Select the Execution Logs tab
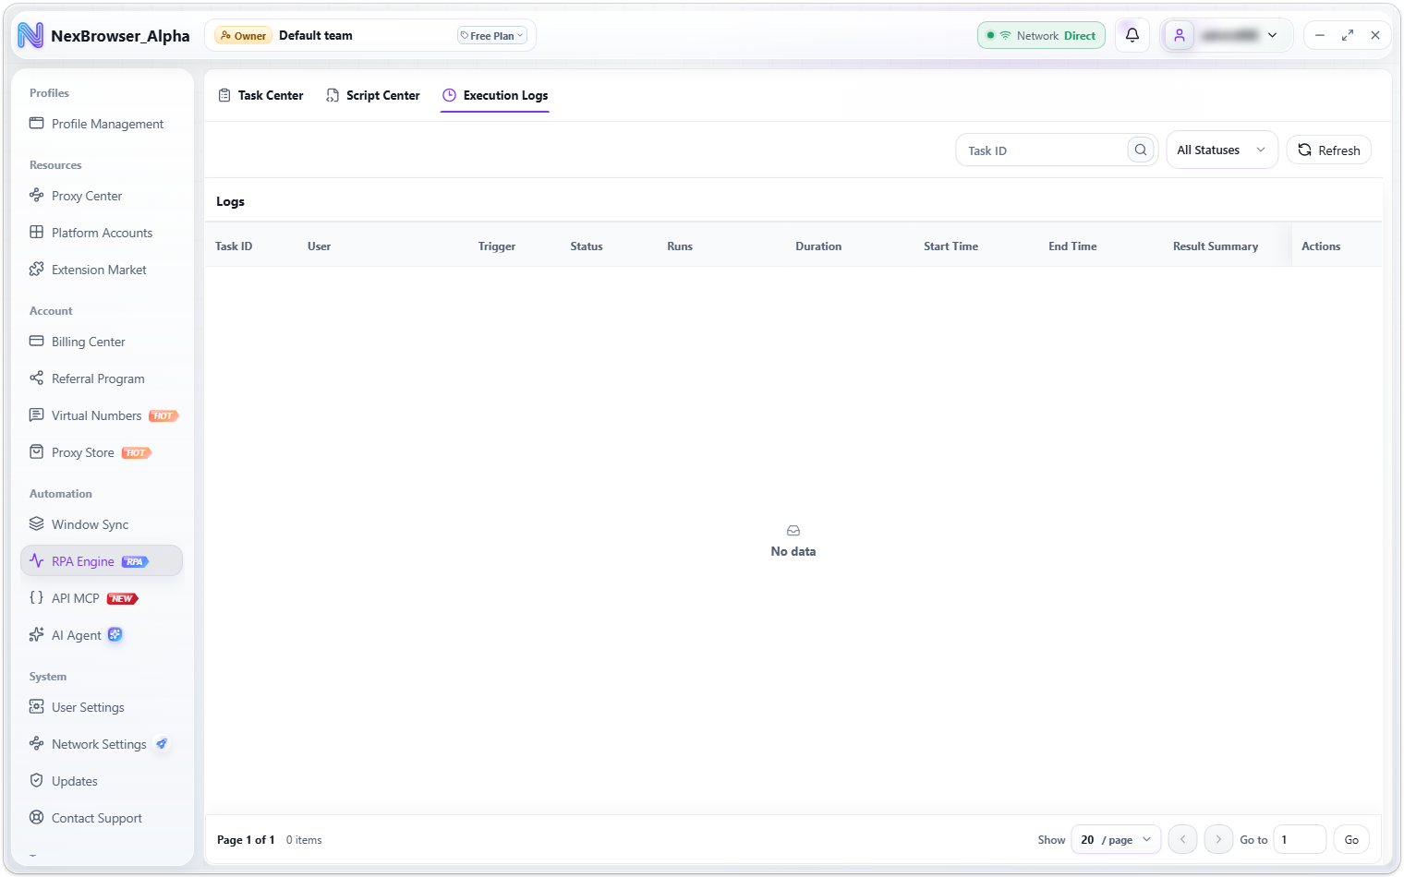The height and width of the screenshot is (877, 1404). (x=495, y=96)
